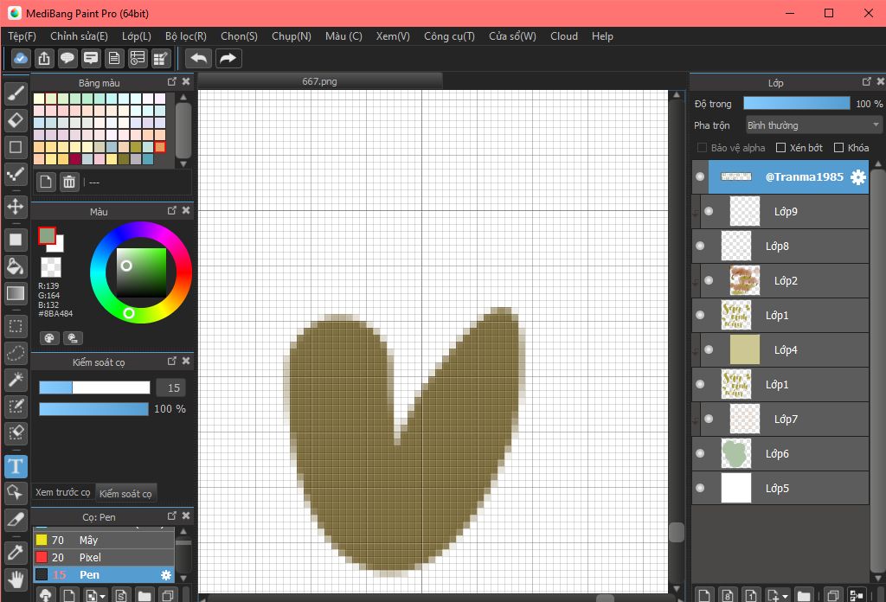Undock the Kiểm soát cọ panel
Image resolution: width=886 pixels, height=602 pixels.
point(172,361)
